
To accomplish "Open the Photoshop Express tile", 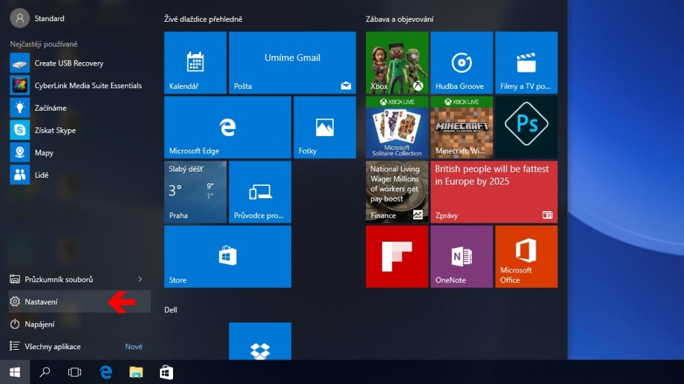I will point(526,127).
